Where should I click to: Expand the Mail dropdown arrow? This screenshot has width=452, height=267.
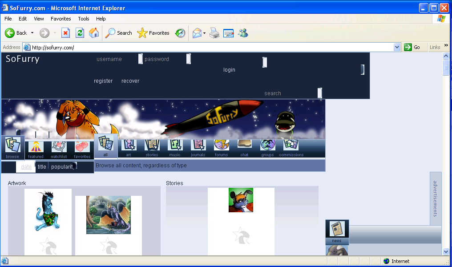[204, 33]
